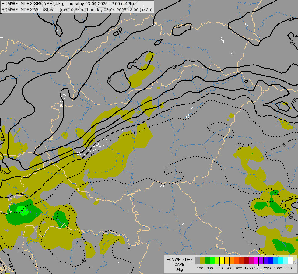Click the '900' legend tick label

(239, 268)
